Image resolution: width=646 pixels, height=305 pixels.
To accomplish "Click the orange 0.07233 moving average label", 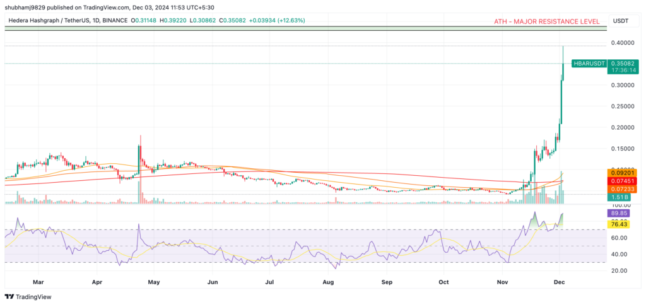I will click(x=623, y=189).
